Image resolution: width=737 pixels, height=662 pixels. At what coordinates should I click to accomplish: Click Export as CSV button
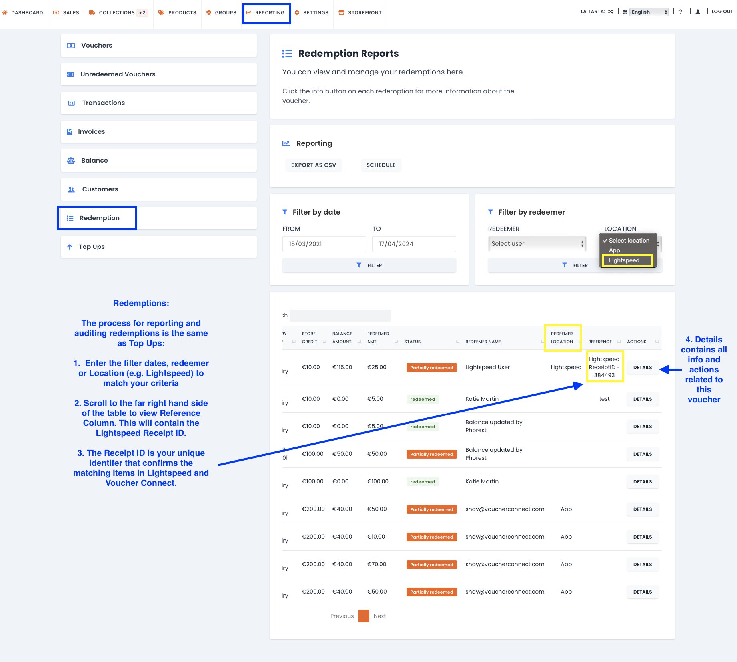point(313,165)
